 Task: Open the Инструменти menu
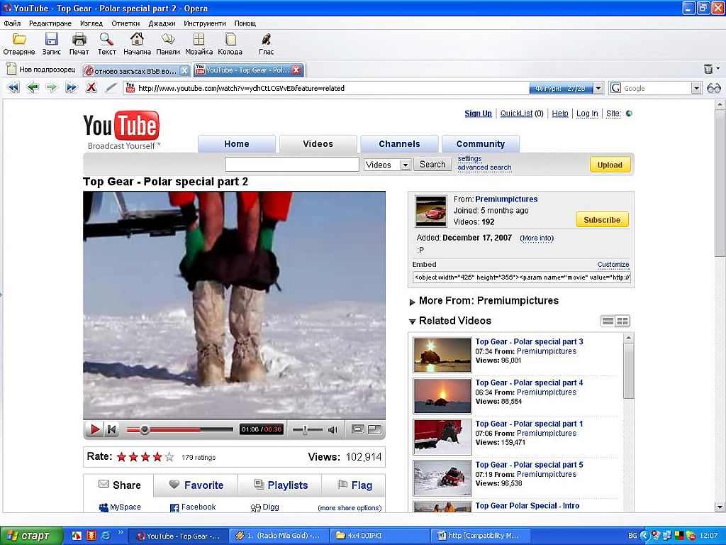pos(205,23)
